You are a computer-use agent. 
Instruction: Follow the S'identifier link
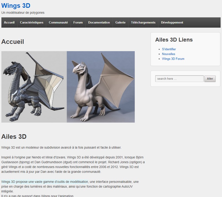pos(169,49)
